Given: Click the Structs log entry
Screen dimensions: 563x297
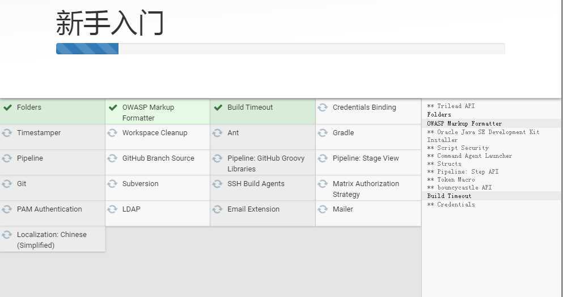Looking at the screenshot, I should pyautogui.click(x=444, y=163).
